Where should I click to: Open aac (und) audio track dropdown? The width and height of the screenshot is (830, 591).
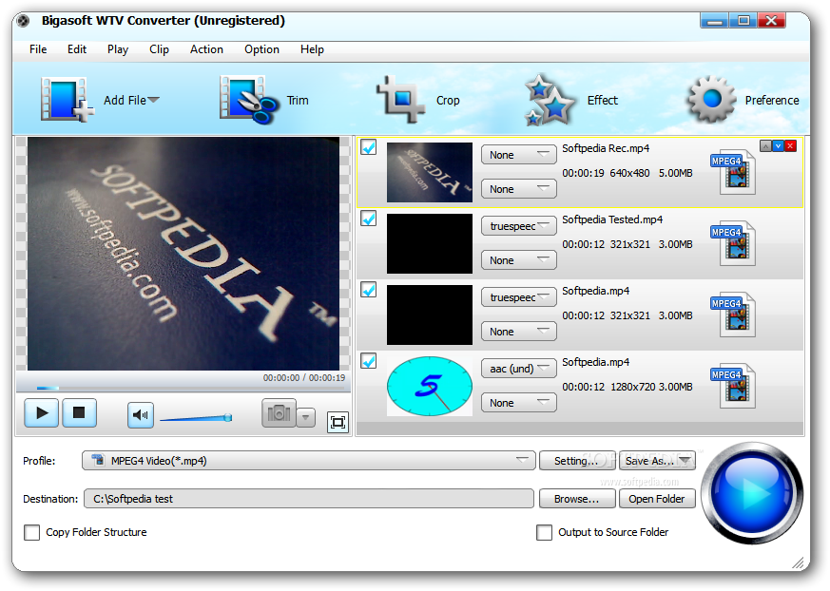[519, 369]
